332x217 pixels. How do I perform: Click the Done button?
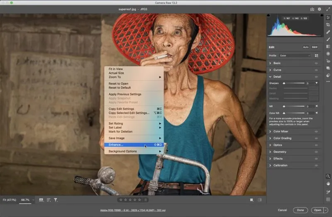click(x=300, y=210)
